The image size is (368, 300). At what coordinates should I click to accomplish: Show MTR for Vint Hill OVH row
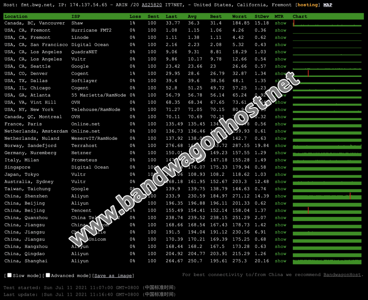point(280,102)
